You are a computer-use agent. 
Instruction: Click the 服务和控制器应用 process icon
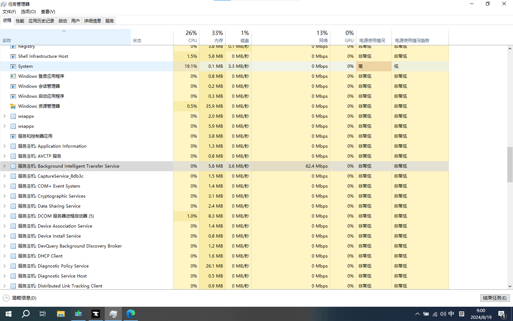pyautogui.click(x=13, y=136)
